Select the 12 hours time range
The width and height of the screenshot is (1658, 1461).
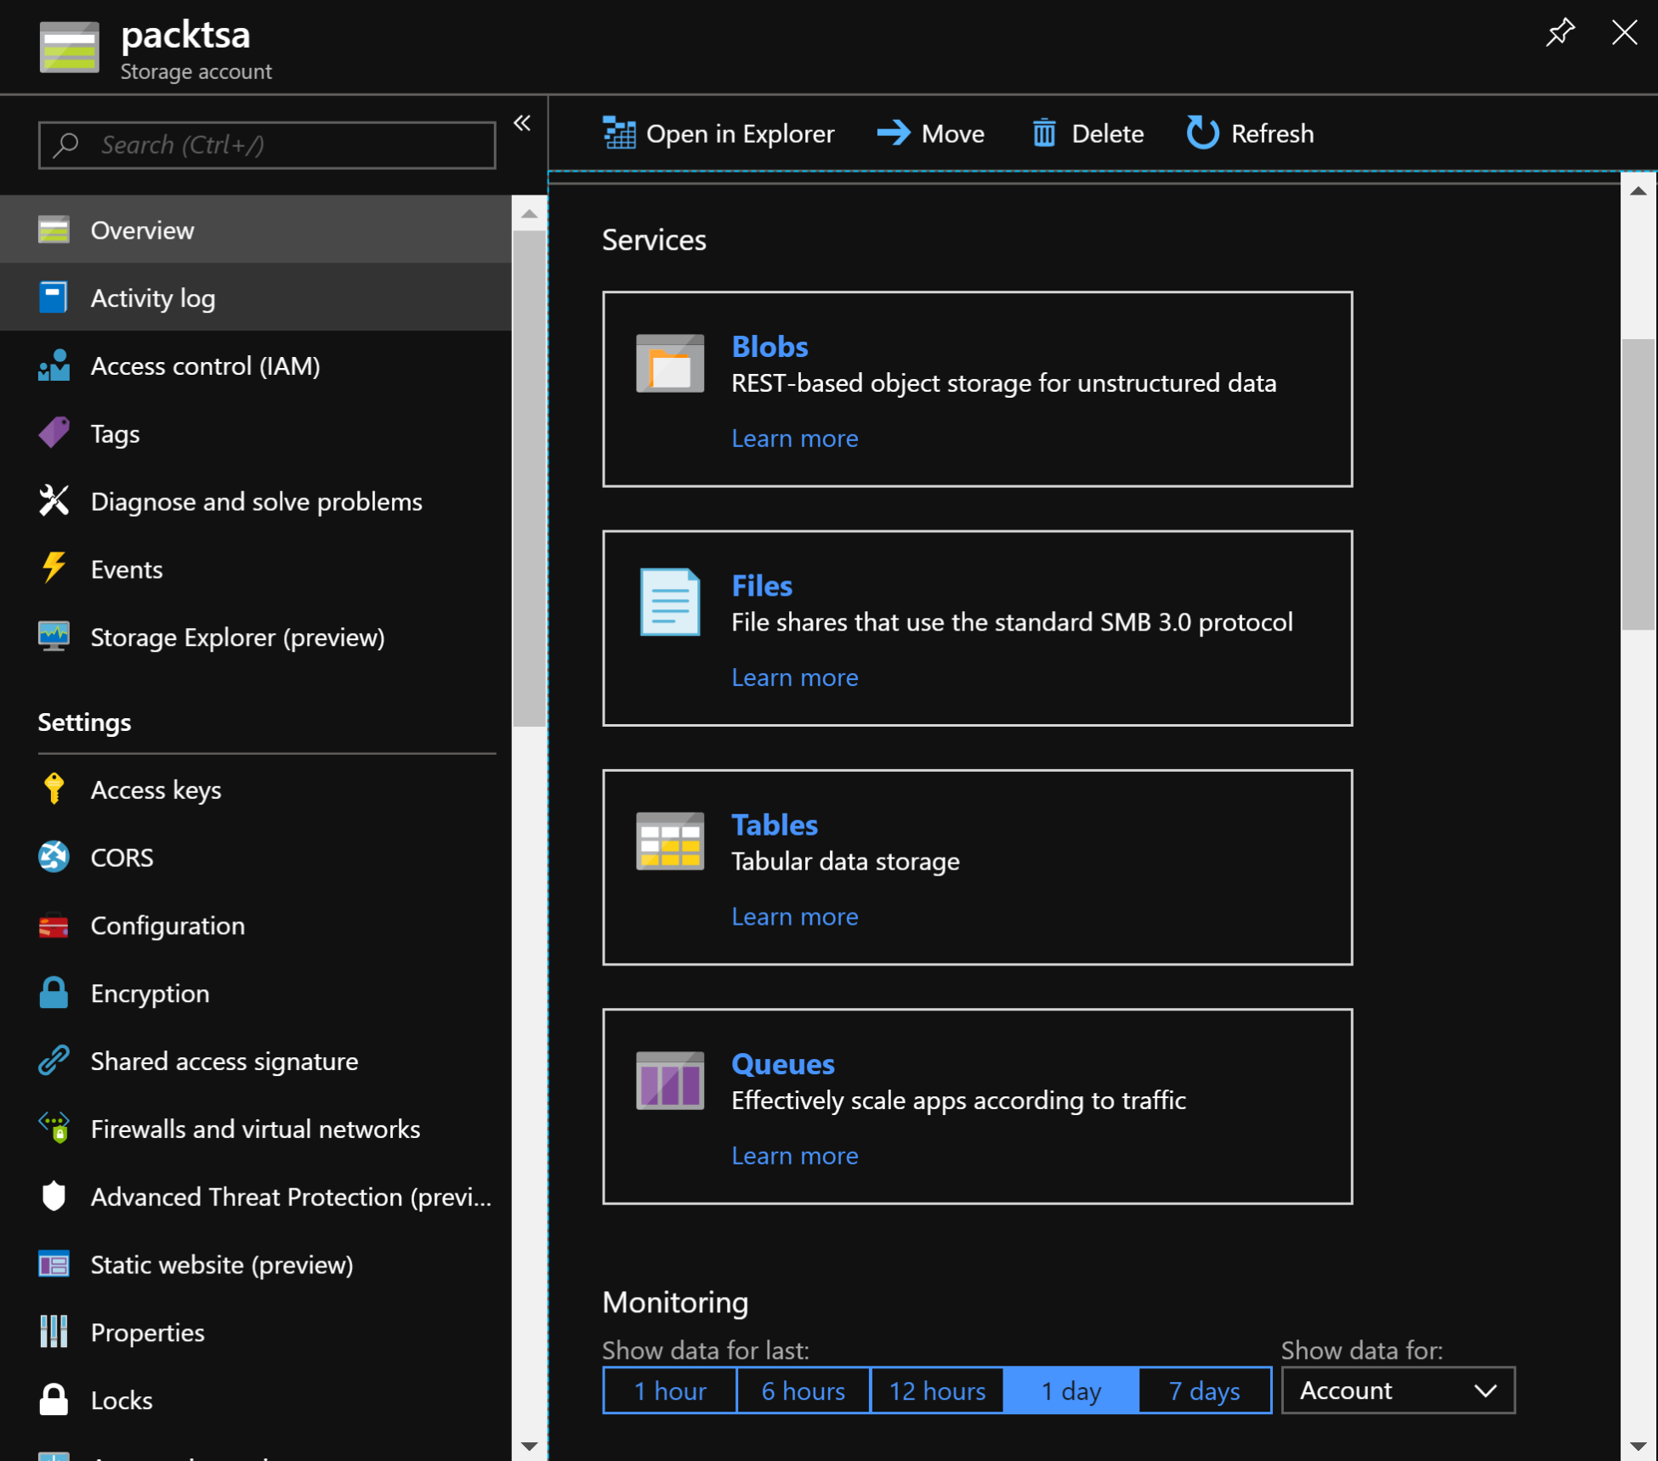[937, 1390]
